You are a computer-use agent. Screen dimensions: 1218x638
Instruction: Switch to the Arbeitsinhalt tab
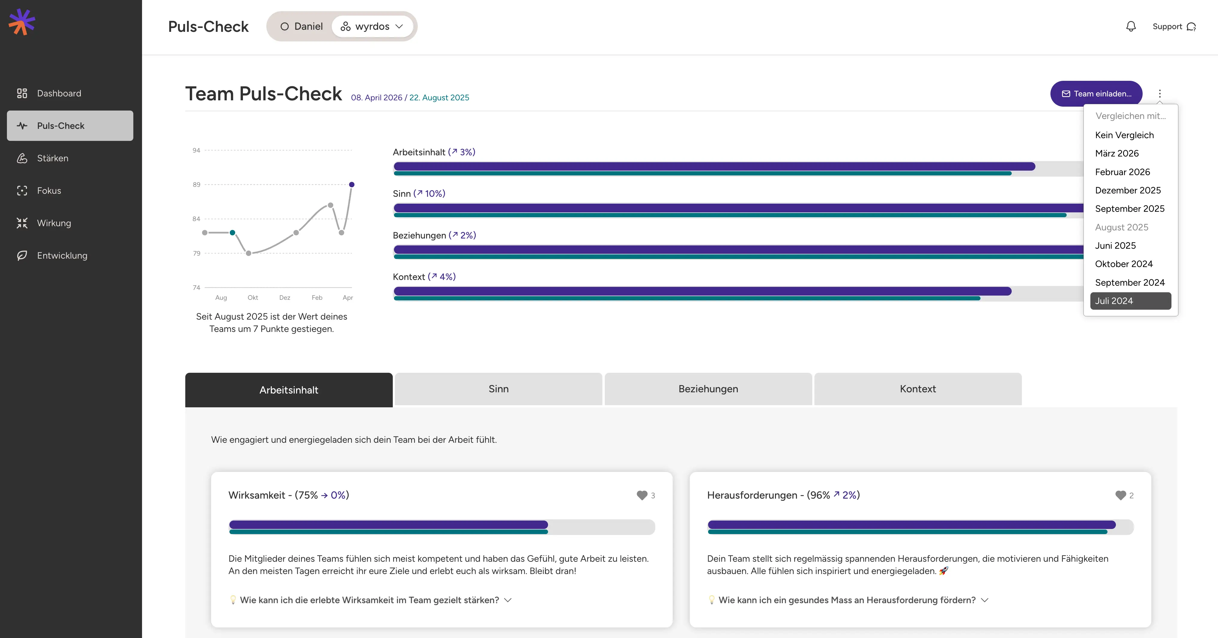(288, 390)
